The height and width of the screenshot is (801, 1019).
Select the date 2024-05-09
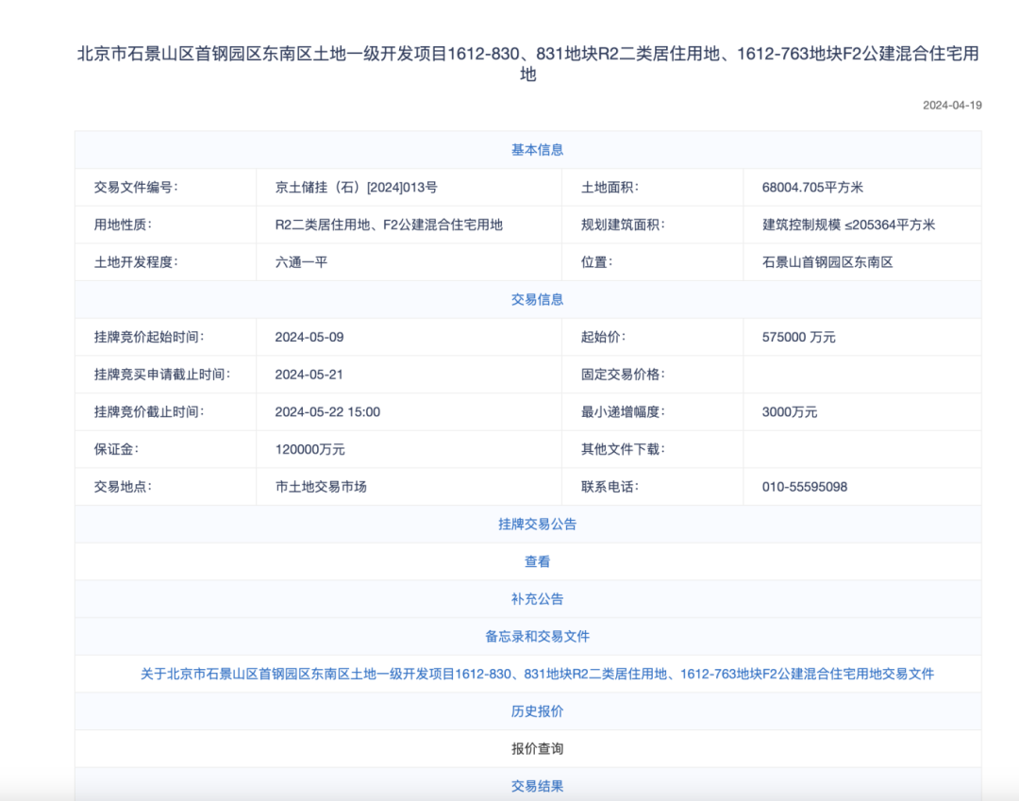309,337
